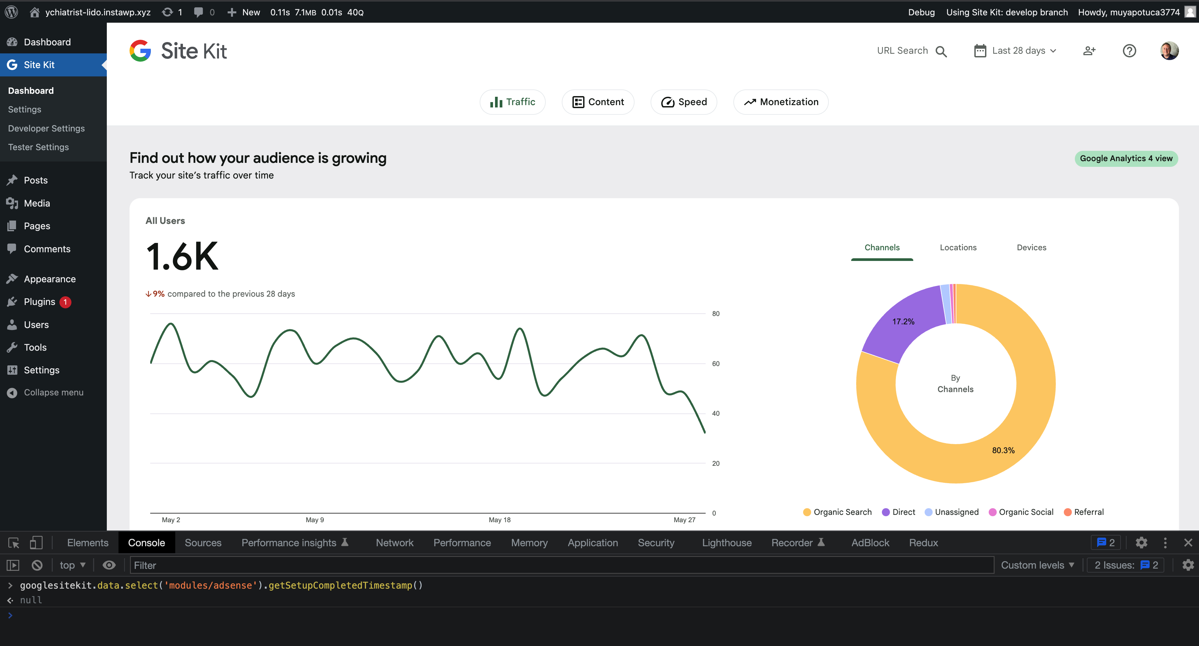Image resolution: width=1199 pixels, height=646 pixels.
Task: Toggle the device toolbar in DevTools
Action: (x=36, y=542)
